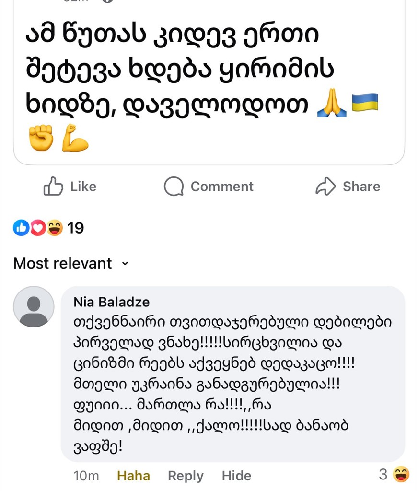Open the blue like reaction icon
Viewport: 418px width, 491px height.
(21, 228)
